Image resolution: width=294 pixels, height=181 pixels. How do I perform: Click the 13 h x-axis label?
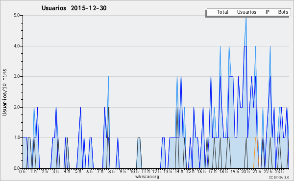168,172
